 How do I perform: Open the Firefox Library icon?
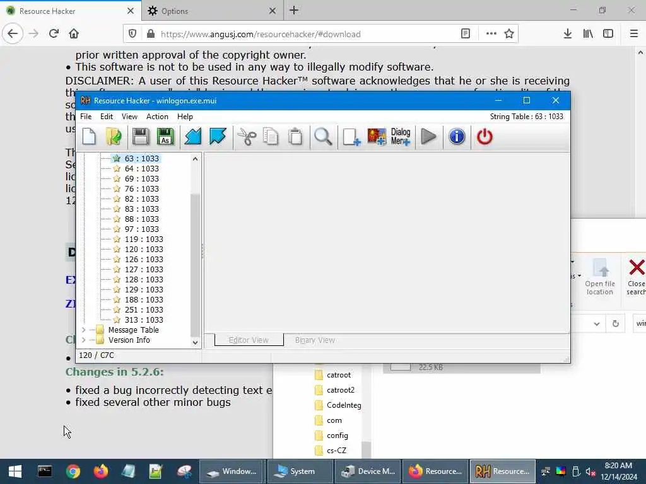pyautogui.click(x=588, y=34)
